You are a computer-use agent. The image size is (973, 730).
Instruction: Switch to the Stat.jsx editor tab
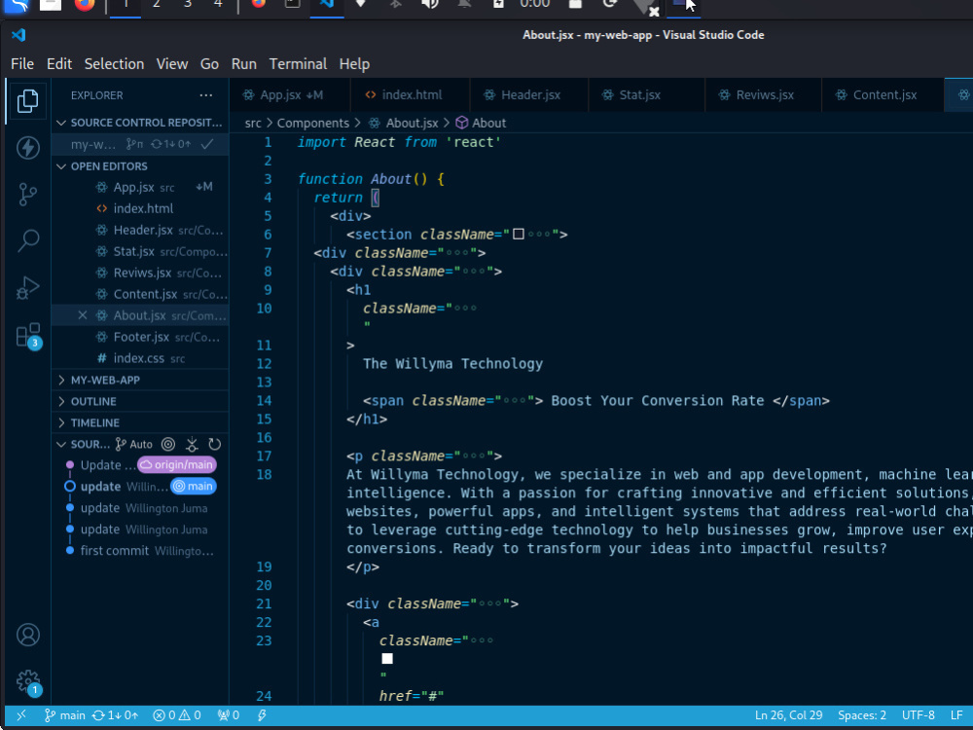[647, 95]
